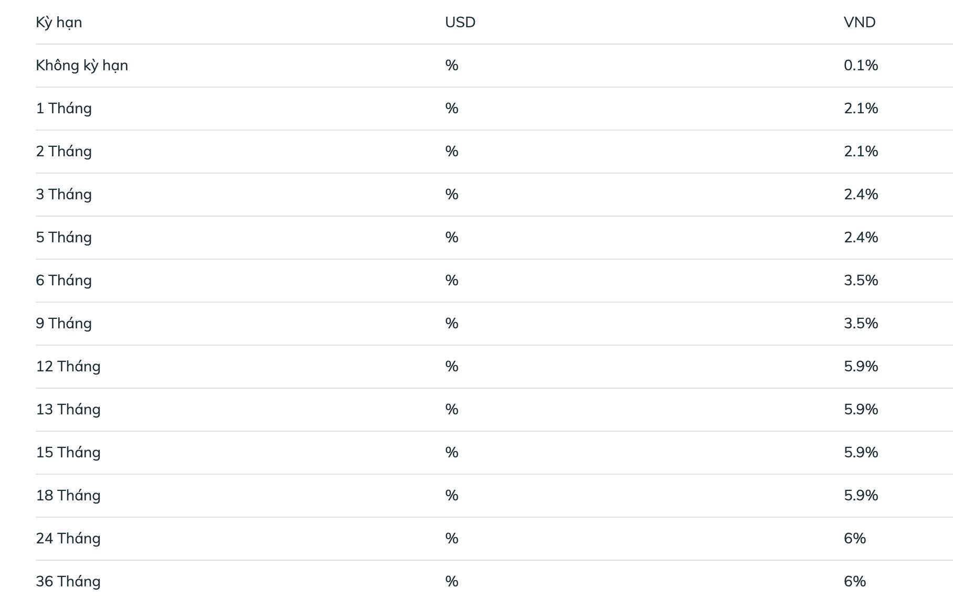Select the Kỳ hạn column header
The width and height of the screenshot is (953, 599).
[x=59, y=23]
